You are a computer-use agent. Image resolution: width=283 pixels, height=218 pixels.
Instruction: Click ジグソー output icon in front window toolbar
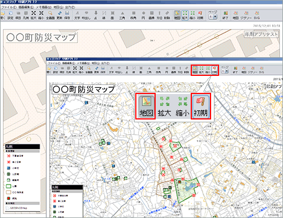tap(252, 70)
